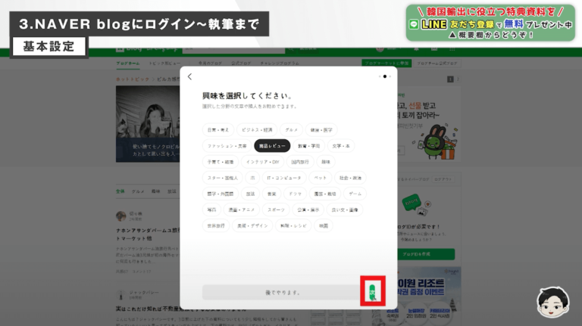Select the 料理・レシピ interest chip
Image resolution: width=582 pixels, height=326 pixels.
(293, 225)
